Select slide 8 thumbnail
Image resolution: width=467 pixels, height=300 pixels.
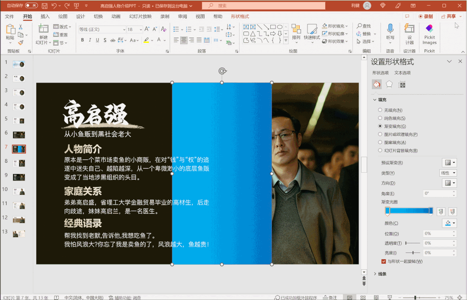(19, 163)
